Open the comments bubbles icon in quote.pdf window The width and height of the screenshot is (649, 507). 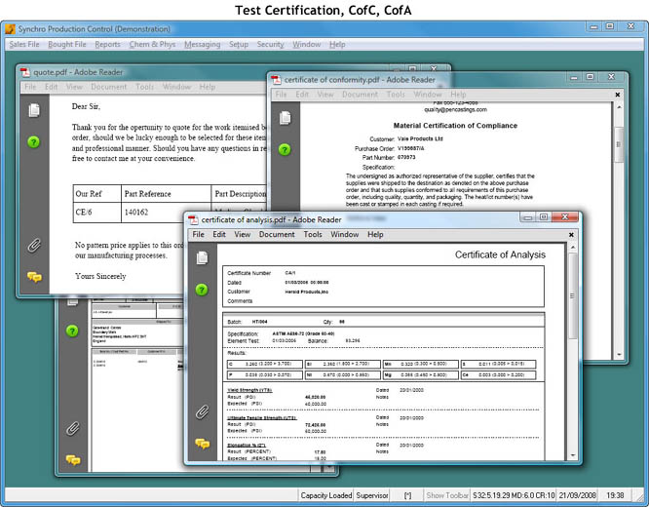tap(34, 277)
